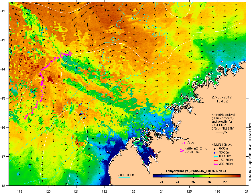Click the '123' longitude axis label
Viewport: 252px width, 194px height.
click(133, 191)
